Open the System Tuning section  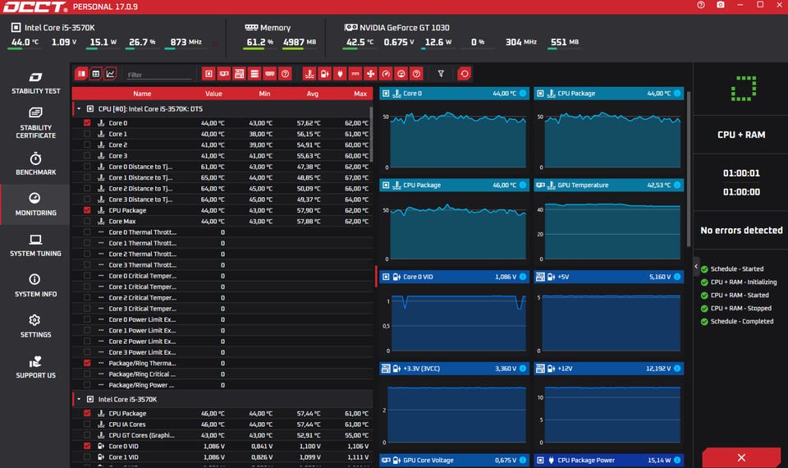pos(35,245)
